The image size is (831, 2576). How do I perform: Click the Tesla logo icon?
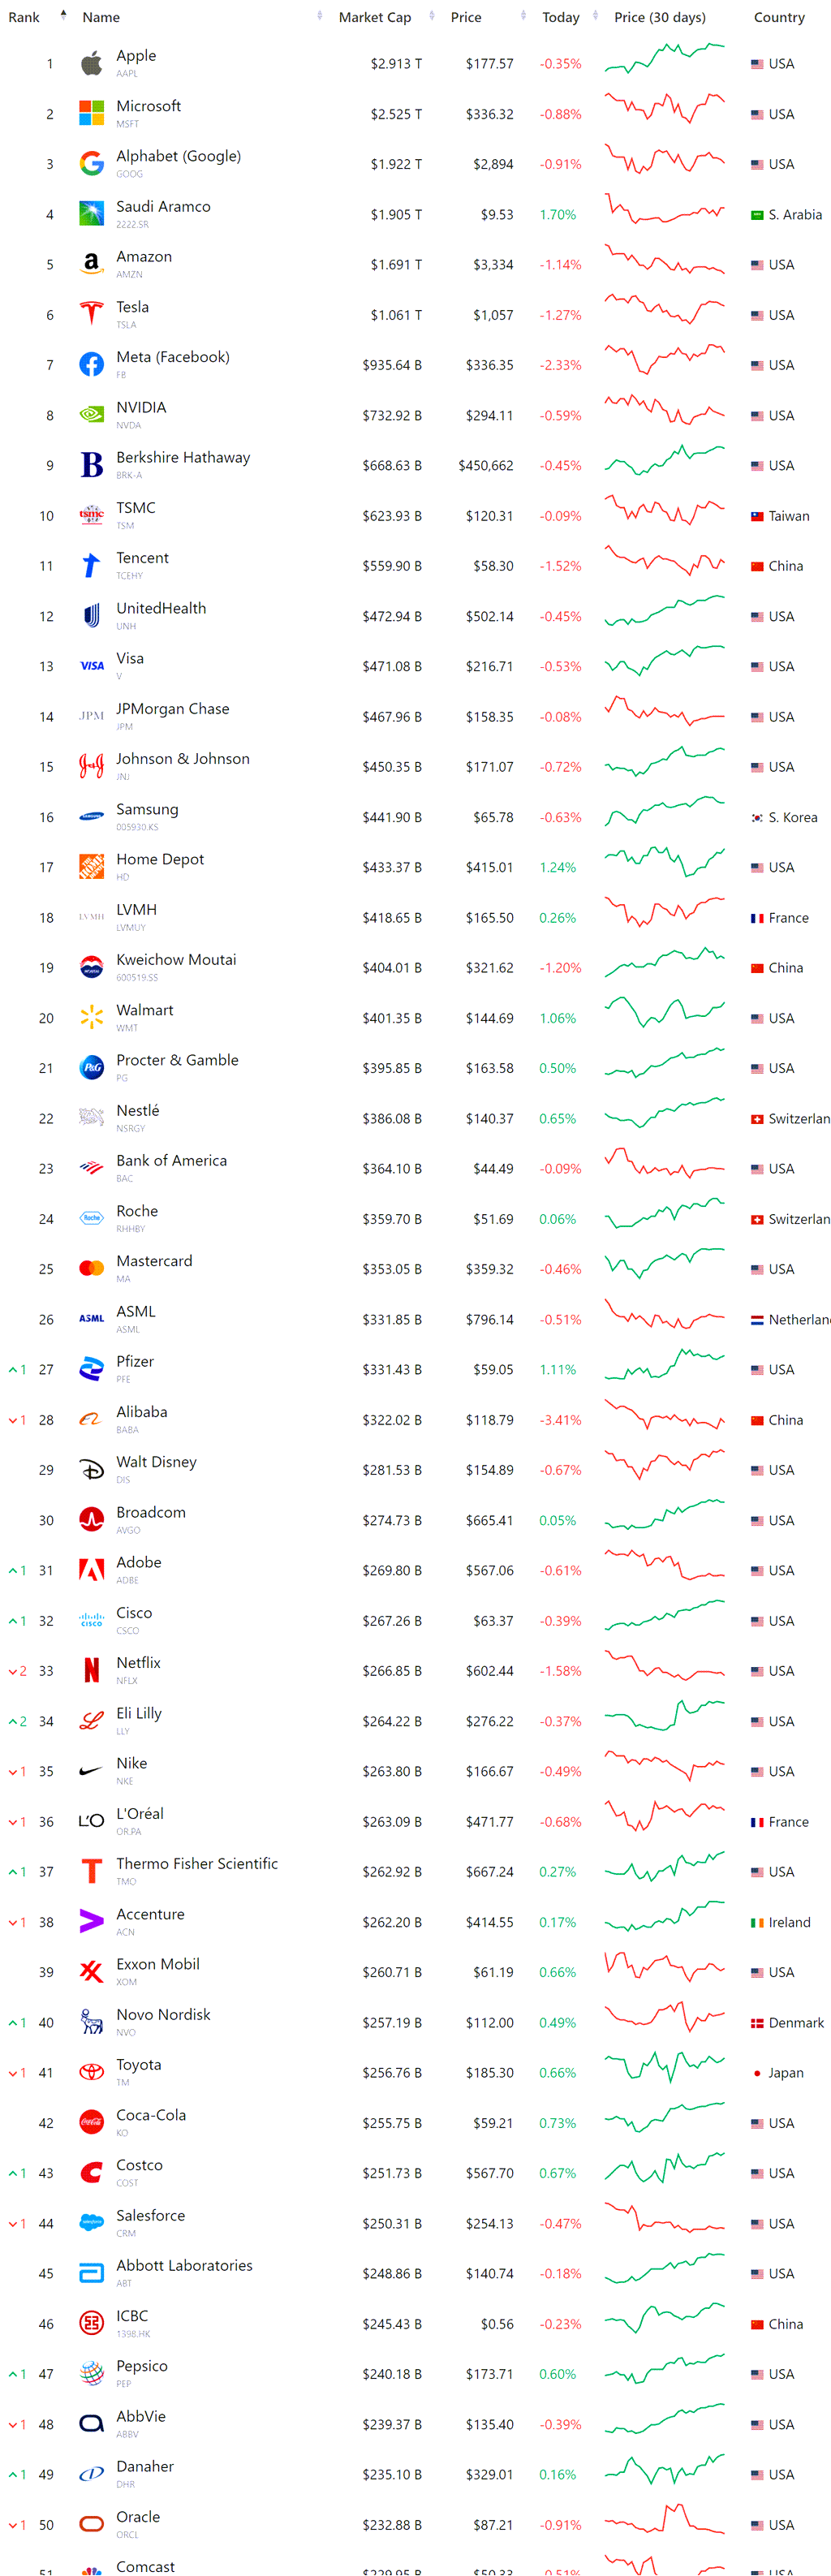[91, 315]
